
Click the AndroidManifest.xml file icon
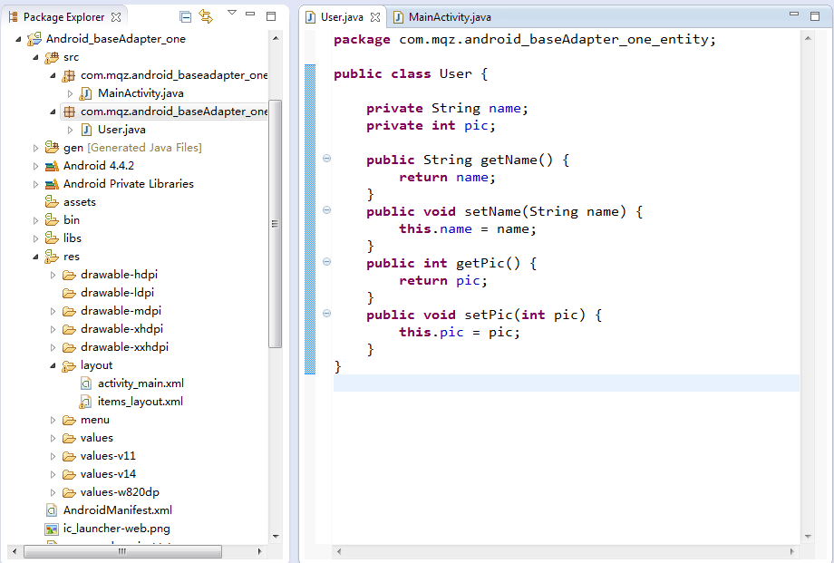coord(53,510)
